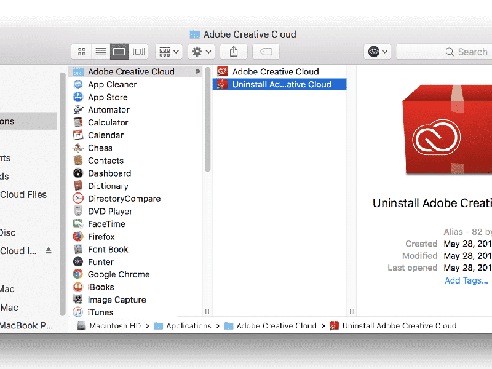Image resolution: width=492 pixels, height=369 pixels.
Task: Select the Adobe Creative Cloud folder row
Action: coord(135,72)
